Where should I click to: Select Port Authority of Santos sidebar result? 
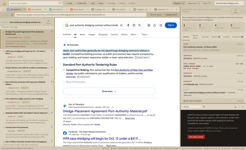tap(27, 88)
